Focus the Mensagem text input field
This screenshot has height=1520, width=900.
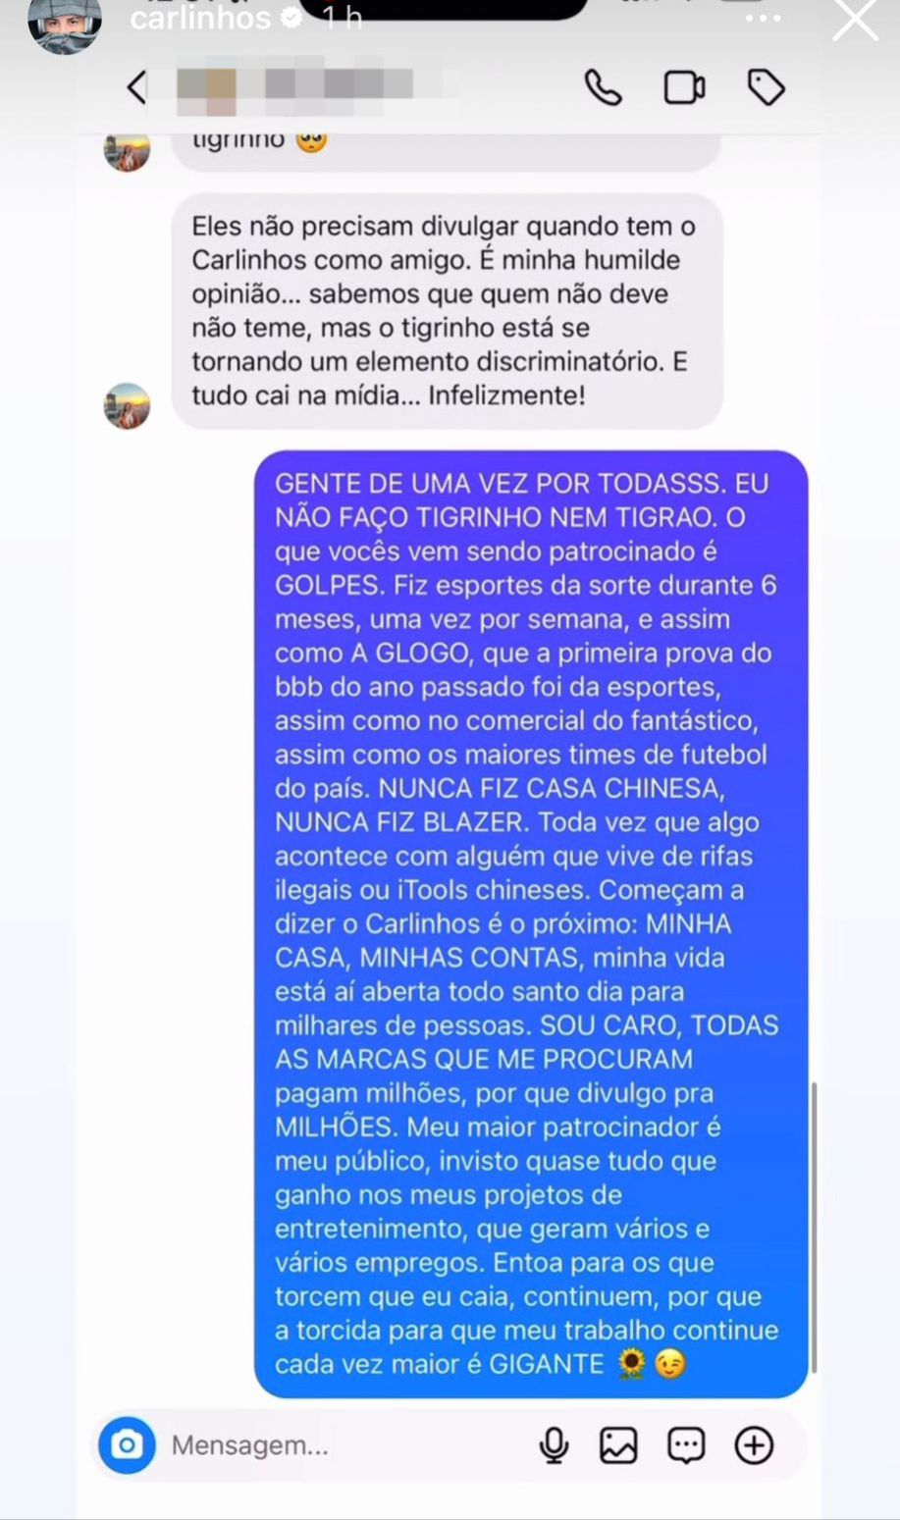point(344,1445)
